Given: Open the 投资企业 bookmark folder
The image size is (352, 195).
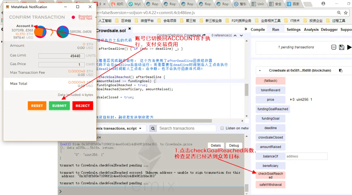Looking at the screenshot, I should (x=313, y=21).
